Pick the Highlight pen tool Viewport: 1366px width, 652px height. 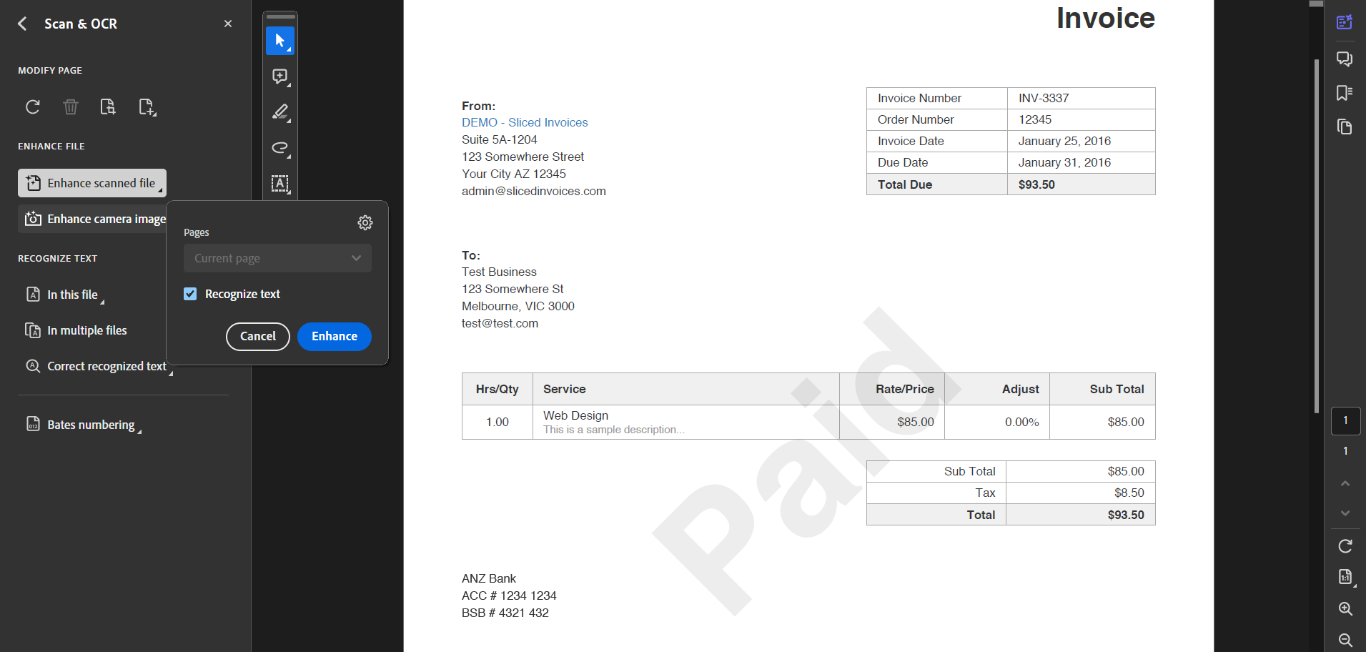click(x=279, y=112)
